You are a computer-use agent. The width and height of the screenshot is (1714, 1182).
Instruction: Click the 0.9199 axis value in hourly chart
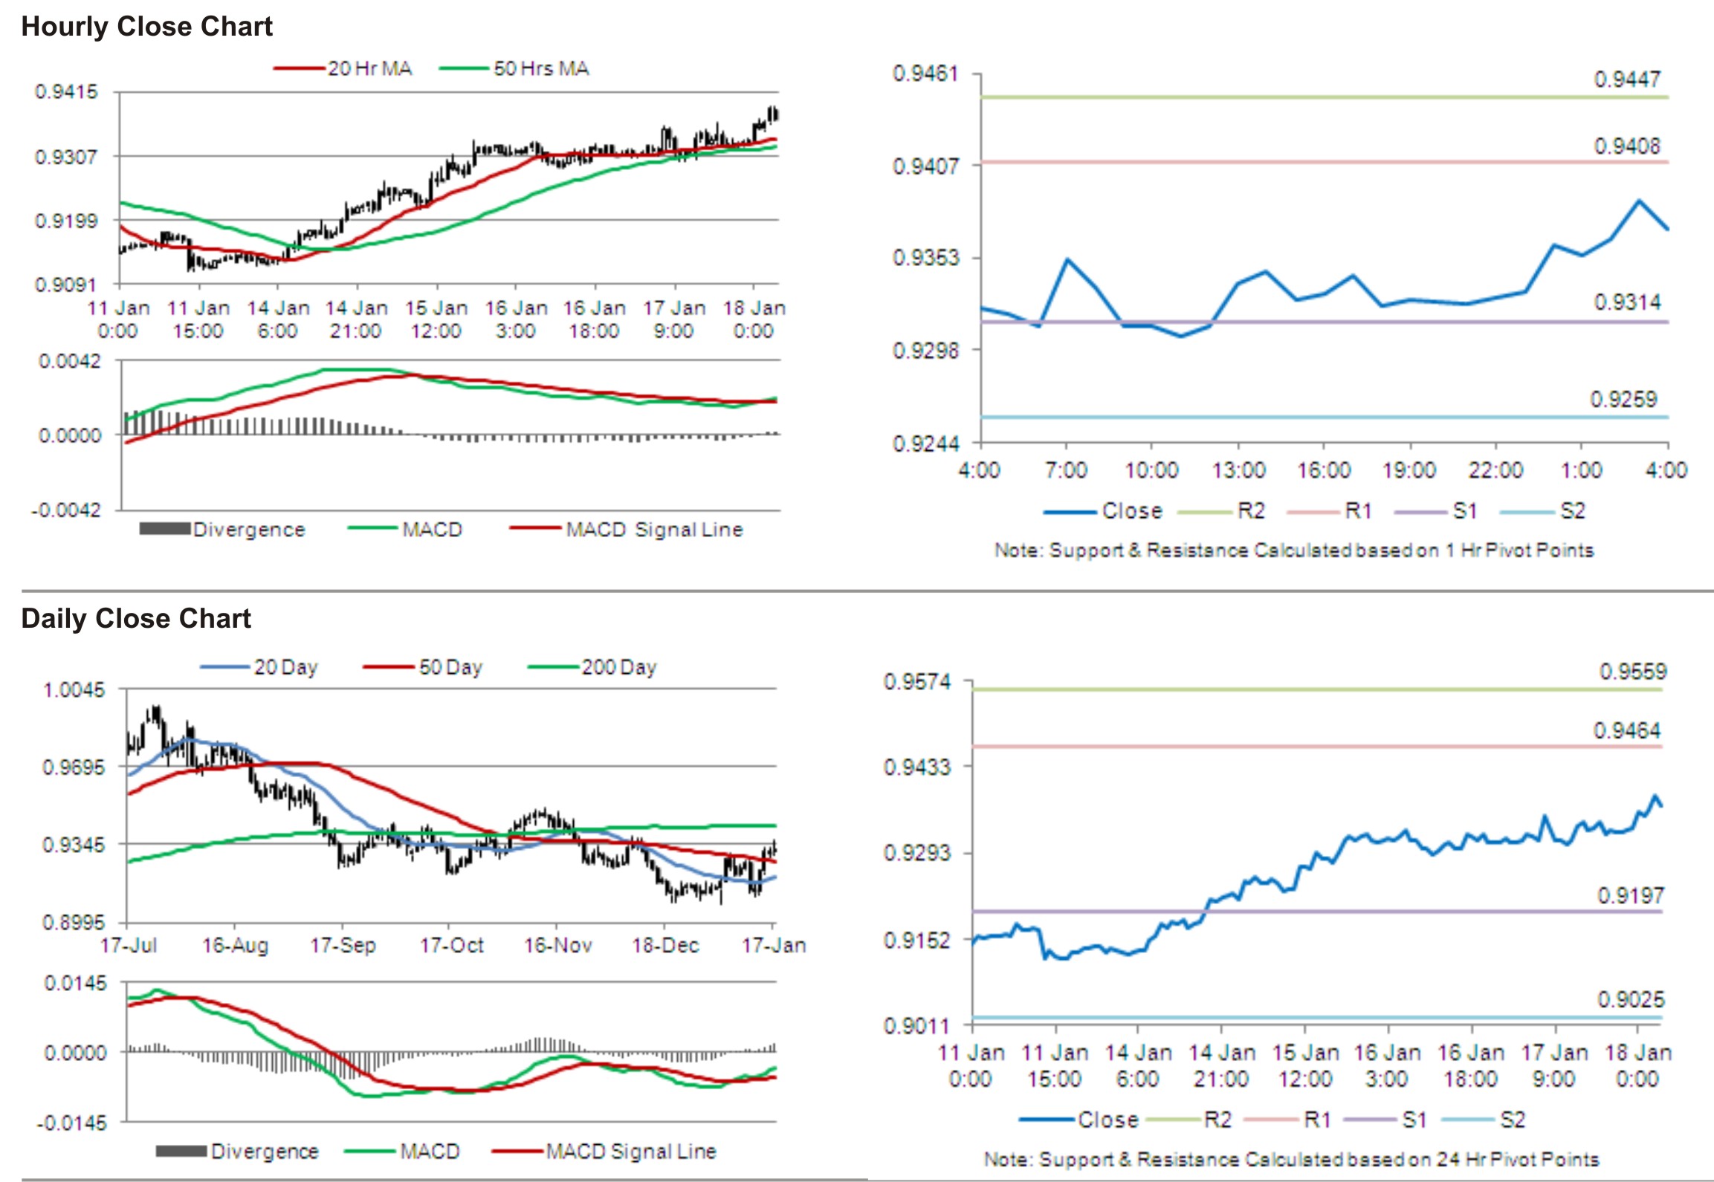pos(66,221)
